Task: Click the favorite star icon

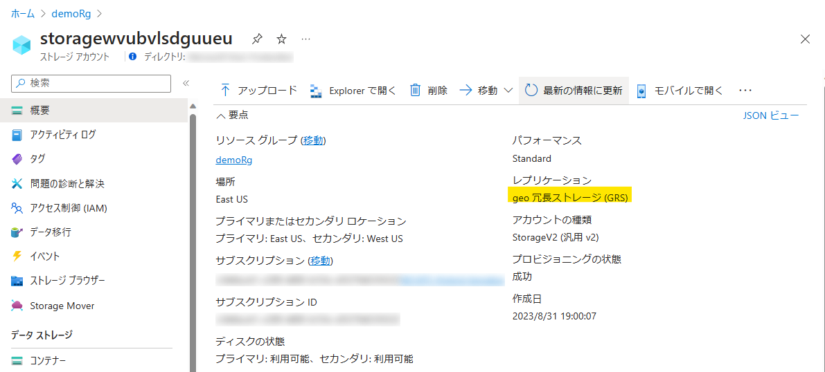Action: click(x=281, y=39)
